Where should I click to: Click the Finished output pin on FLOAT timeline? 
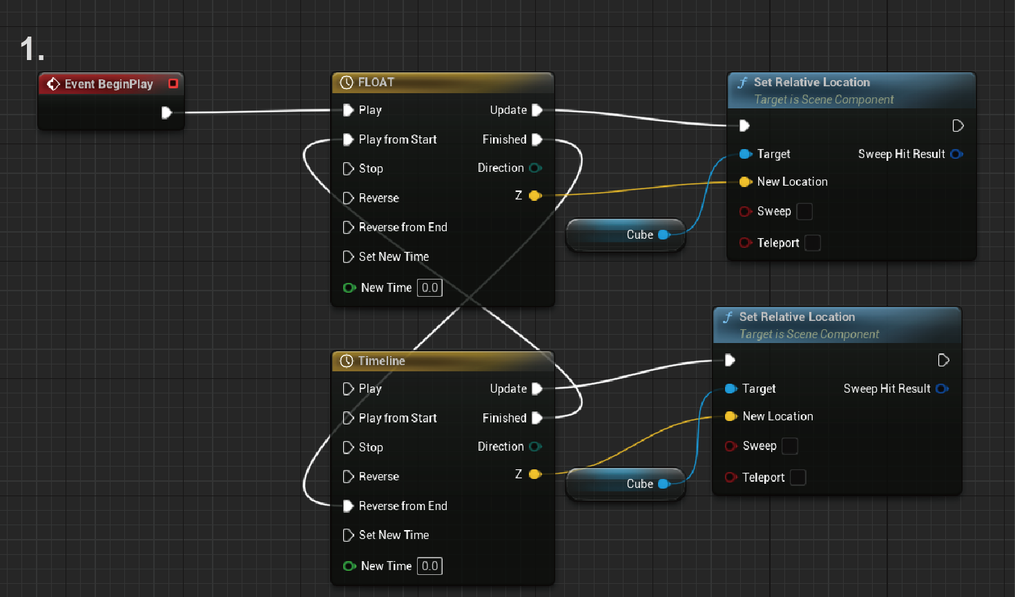[x=537, y=139]
